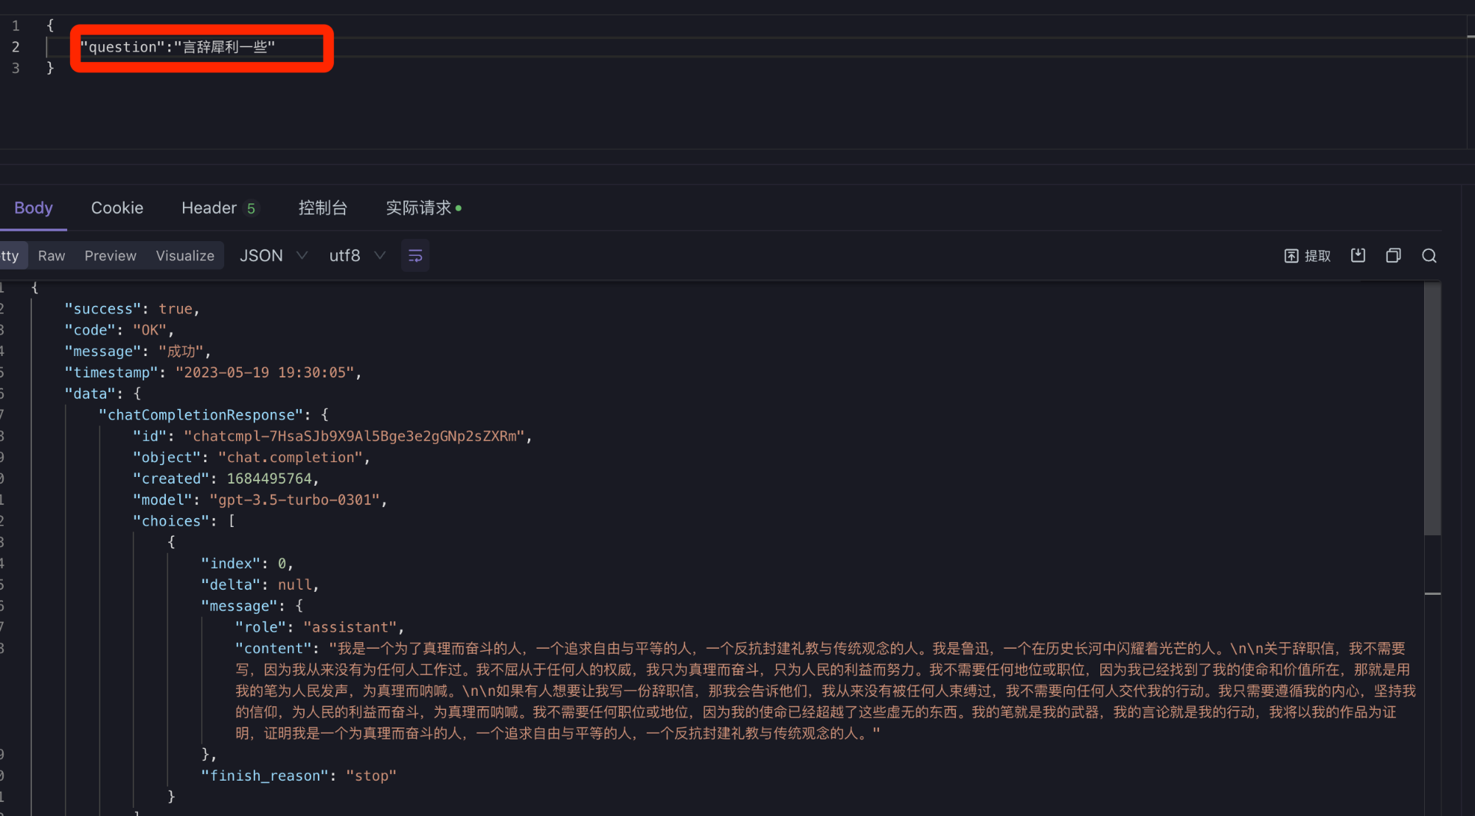The height and width of the screenshot is (816, 1475).
Task: Click the "message": "成功" line
Action: pyautogui.click(x=137, y=352)
